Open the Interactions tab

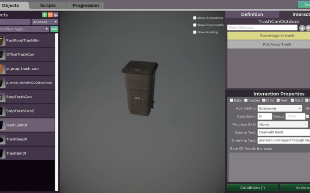(x=295, y=14)
